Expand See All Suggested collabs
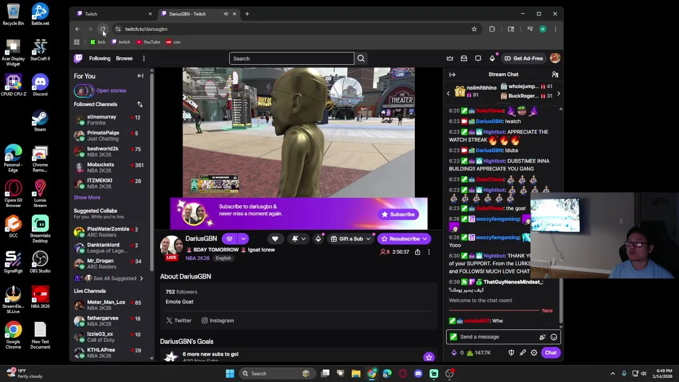The image size is (679, 382). (x=110, y=279)
